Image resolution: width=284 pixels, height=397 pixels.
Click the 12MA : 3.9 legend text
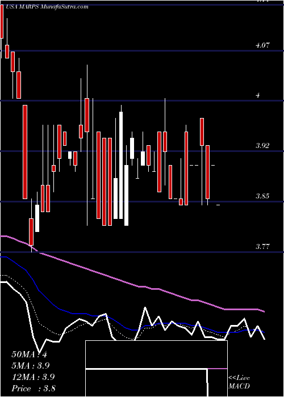[x=32, y=377]
